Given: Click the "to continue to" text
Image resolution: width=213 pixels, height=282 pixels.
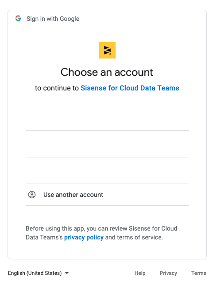Looking at the screenshot, I should [57, 88].
